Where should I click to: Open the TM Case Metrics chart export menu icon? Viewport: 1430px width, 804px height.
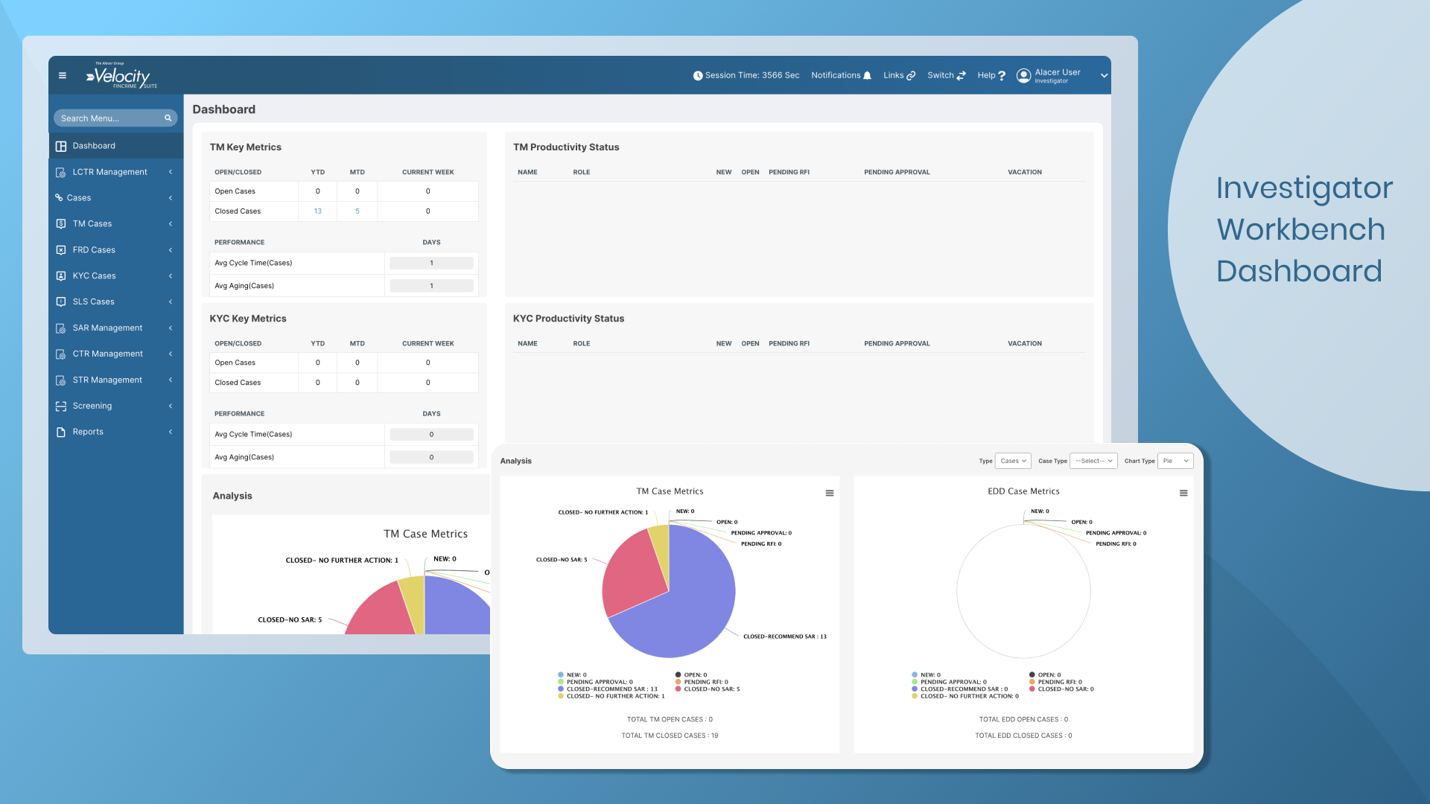point(829,492)
